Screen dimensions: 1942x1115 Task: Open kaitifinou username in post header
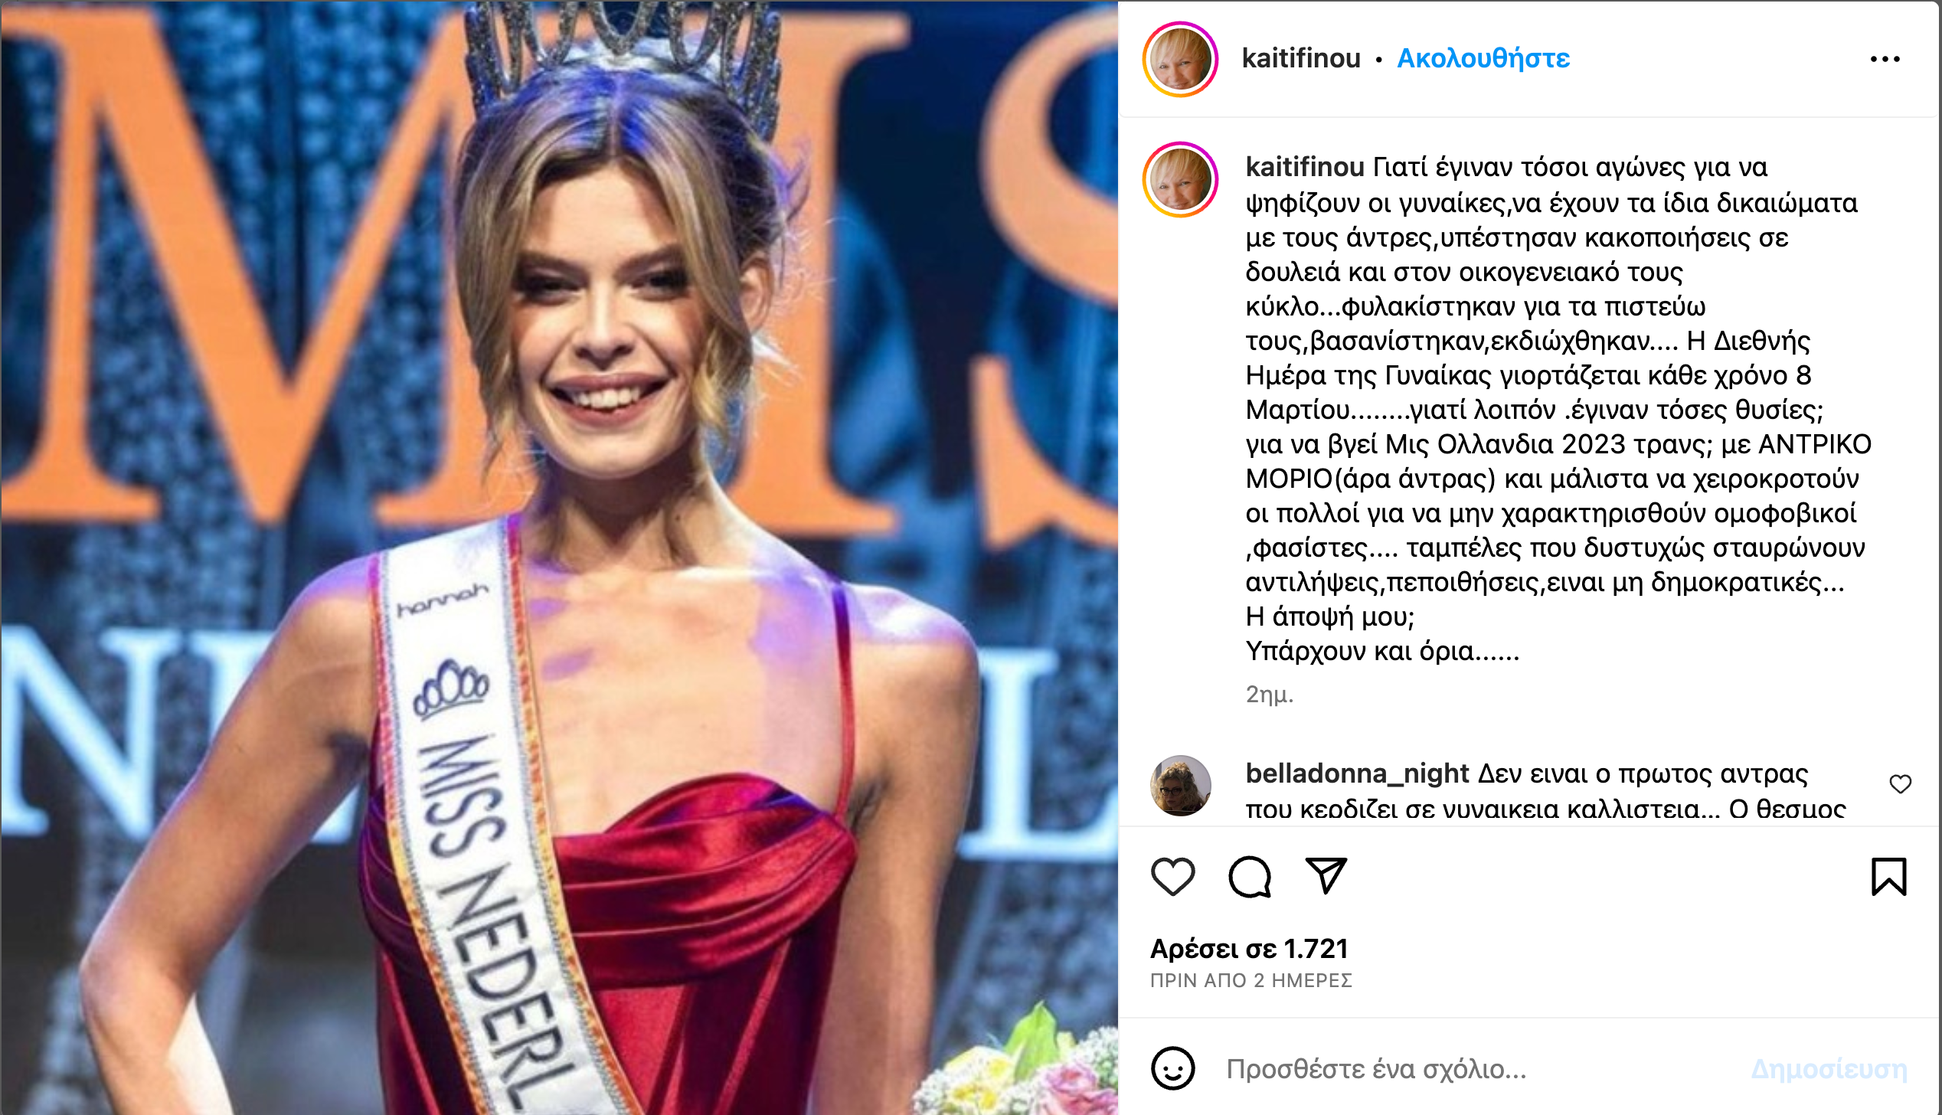click(x=1300, y=58)
